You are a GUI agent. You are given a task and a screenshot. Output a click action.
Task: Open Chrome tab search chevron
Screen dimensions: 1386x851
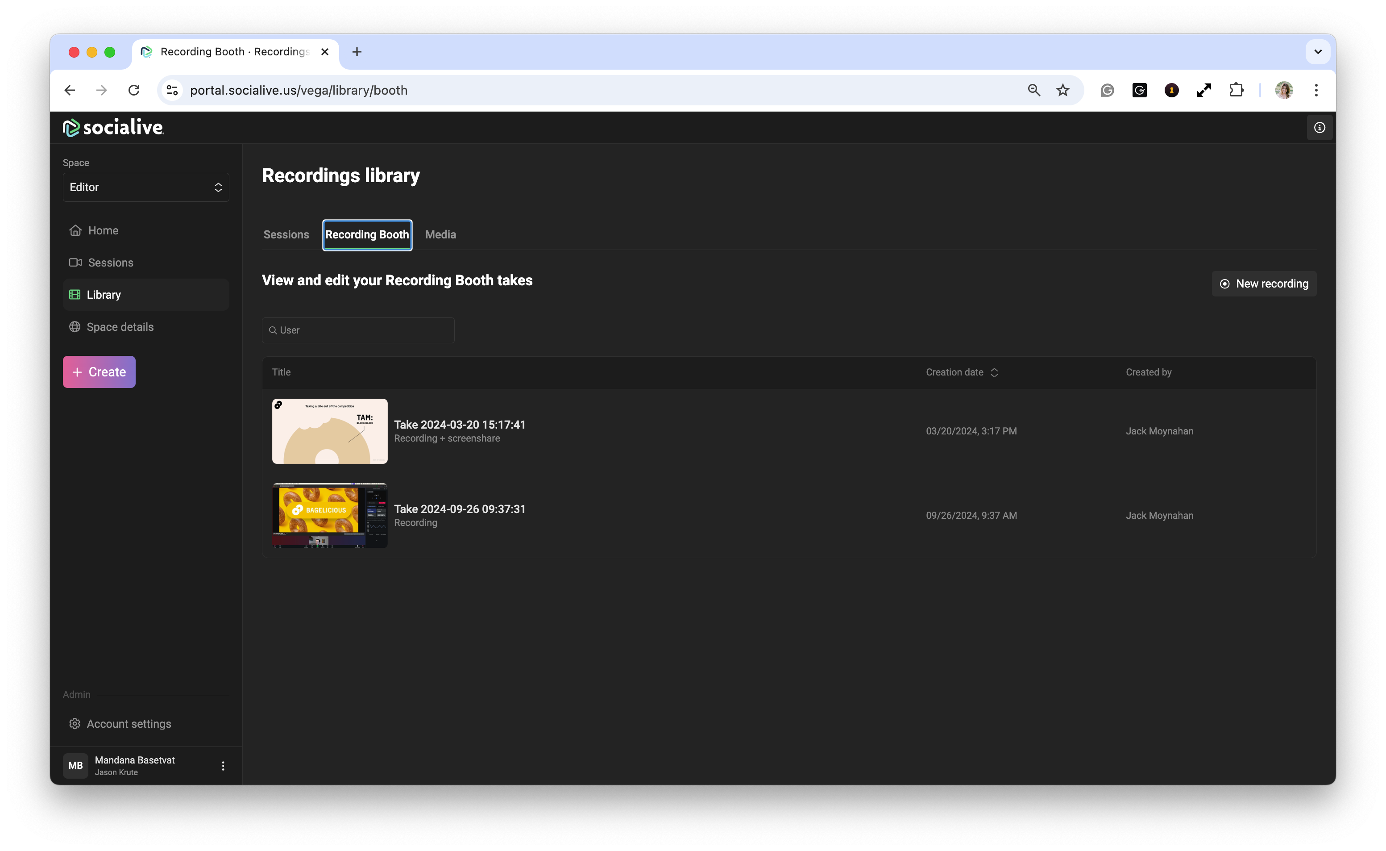(x=1317, y=52)
